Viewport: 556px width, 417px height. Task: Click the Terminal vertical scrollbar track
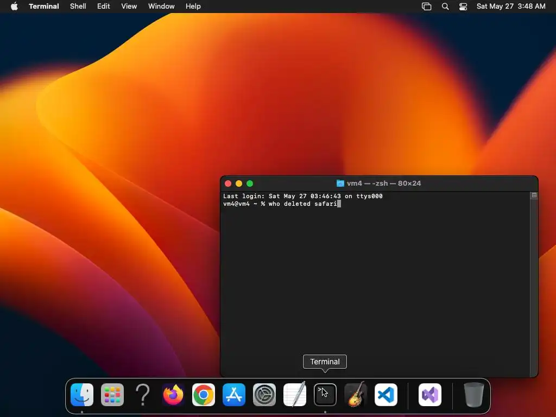tap(534, 287)
